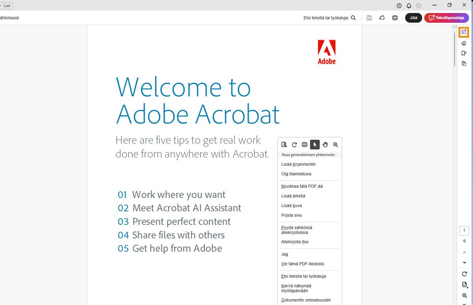Show the bookmarks panel in right sidebar
Screen dimensions: 473x305
point(464,54)
